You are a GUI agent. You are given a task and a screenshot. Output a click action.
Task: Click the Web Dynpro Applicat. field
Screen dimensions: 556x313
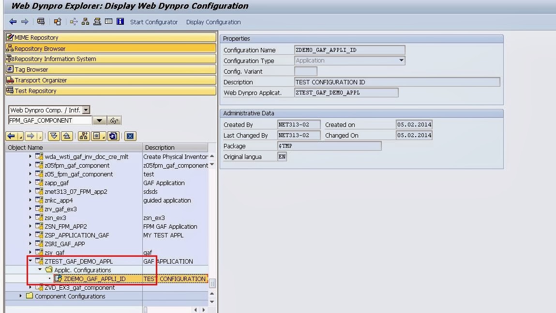[x=346, y=93]
